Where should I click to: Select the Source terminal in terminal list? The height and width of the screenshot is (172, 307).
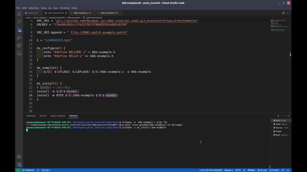[281, 128]
